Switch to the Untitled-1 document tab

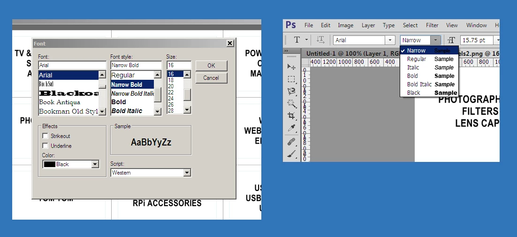(353, 54)
